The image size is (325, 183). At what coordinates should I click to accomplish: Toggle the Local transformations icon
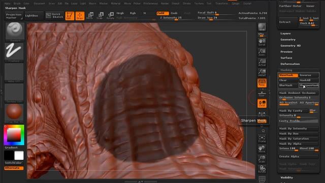coord(262,103)
